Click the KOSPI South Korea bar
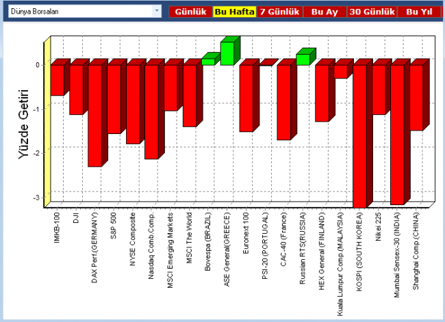The width and height of the screenshot is (445, 322). (x=360, y=136)
